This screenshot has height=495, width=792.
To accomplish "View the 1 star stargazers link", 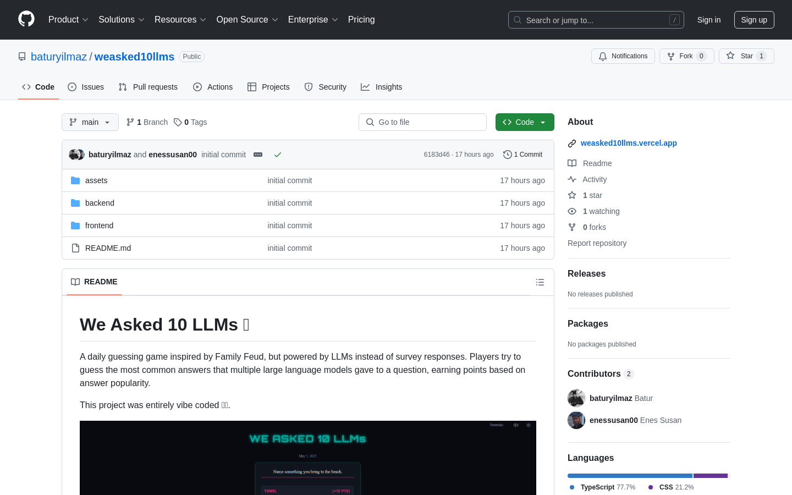I will coord(585,195).
